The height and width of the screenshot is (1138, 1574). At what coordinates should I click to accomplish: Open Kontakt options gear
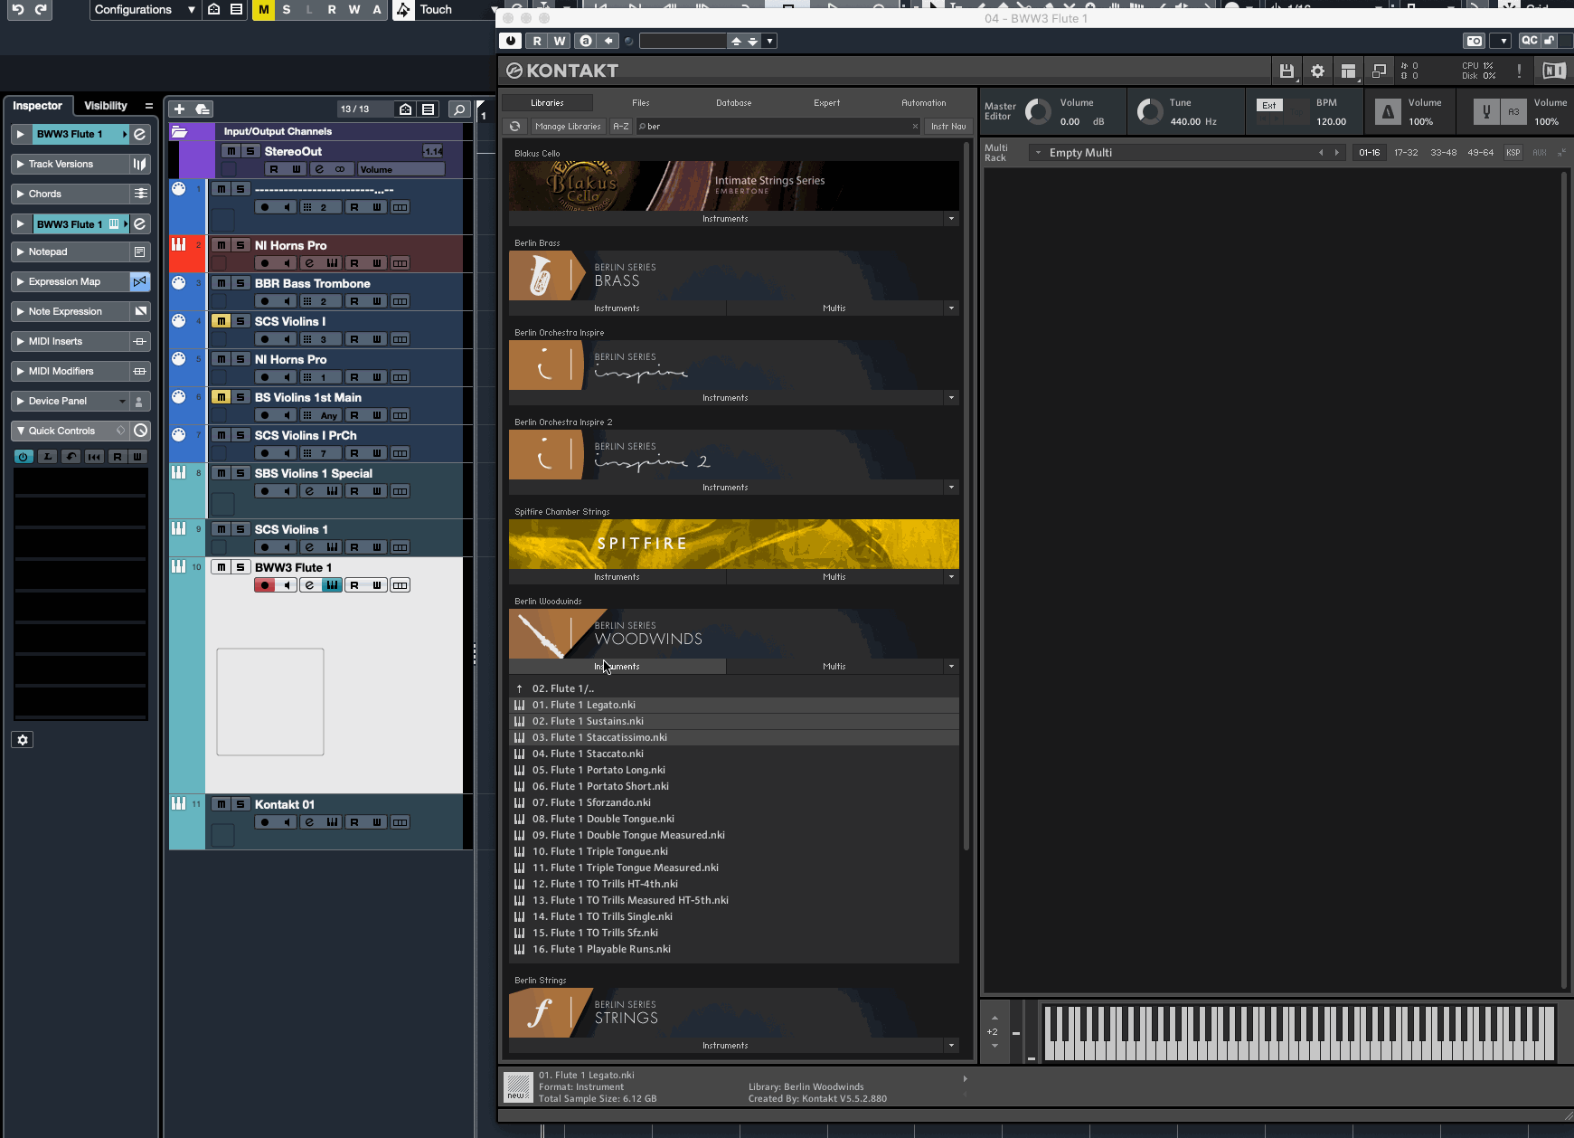pos(1317,71)
